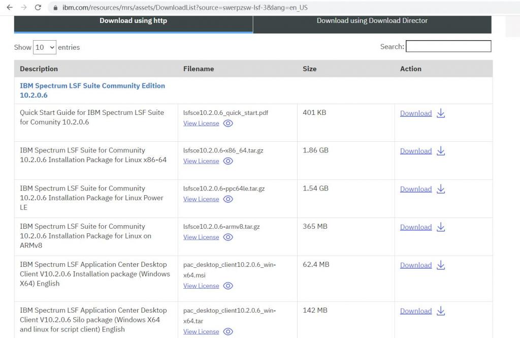Click download arrow icon for x86_64.tar.gz

pyautogui.click(x=441, y=151)
